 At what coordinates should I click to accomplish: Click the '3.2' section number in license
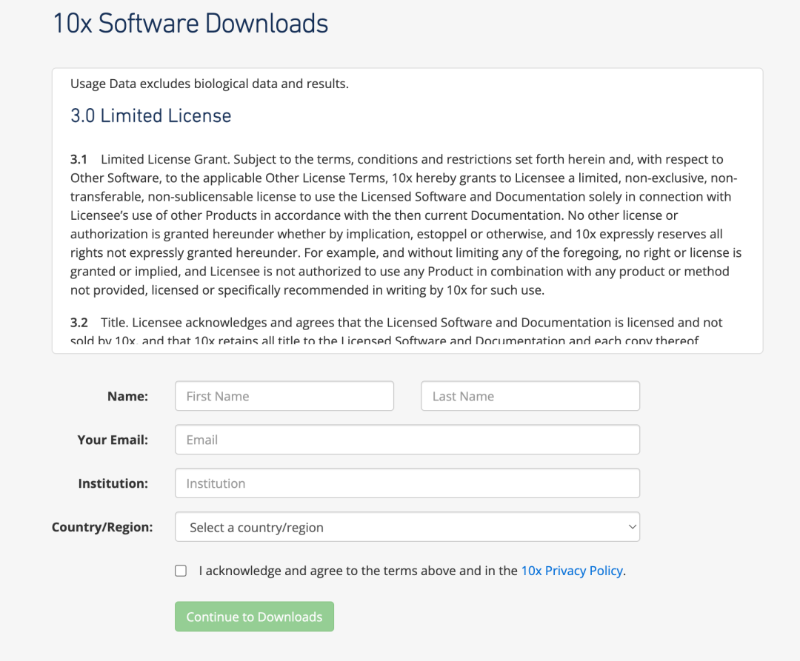79,323
